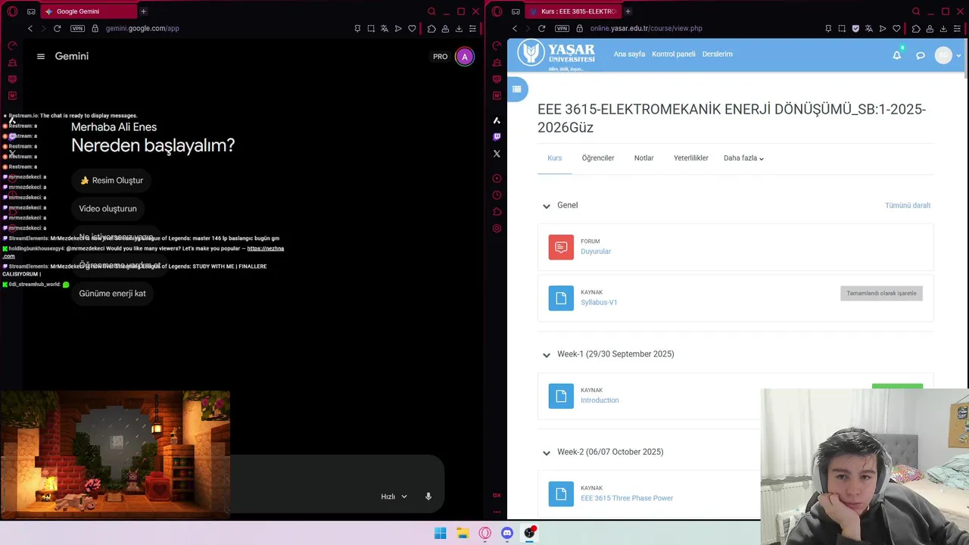Collapse the 'Genel' section
This screenshot has height=545, width=969.
click(x=547, y=206)
